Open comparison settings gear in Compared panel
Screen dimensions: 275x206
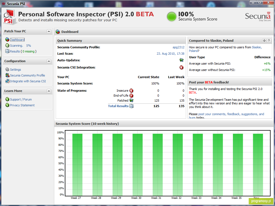coord(264,41)
